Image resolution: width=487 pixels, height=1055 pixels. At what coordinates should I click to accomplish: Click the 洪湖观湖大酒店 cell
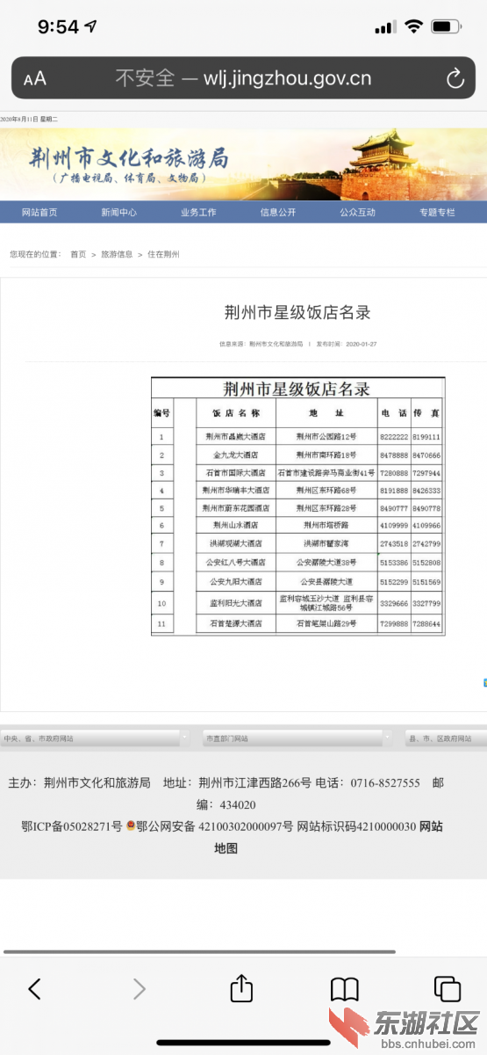(235, 543)
